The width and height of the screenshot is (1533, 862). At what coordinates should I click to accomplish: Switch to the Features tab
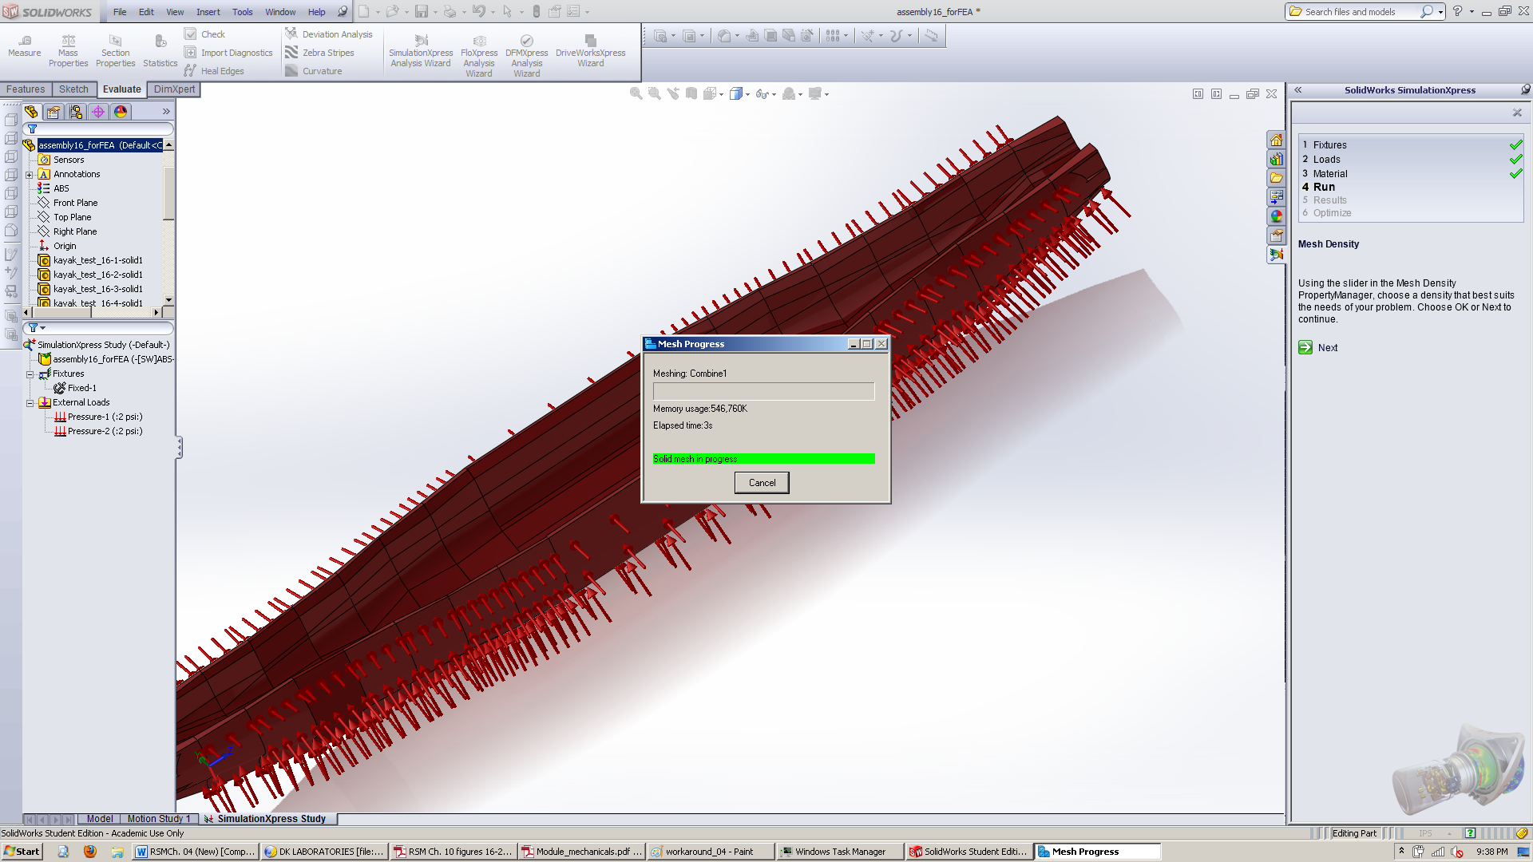click(x=26, y=89)
